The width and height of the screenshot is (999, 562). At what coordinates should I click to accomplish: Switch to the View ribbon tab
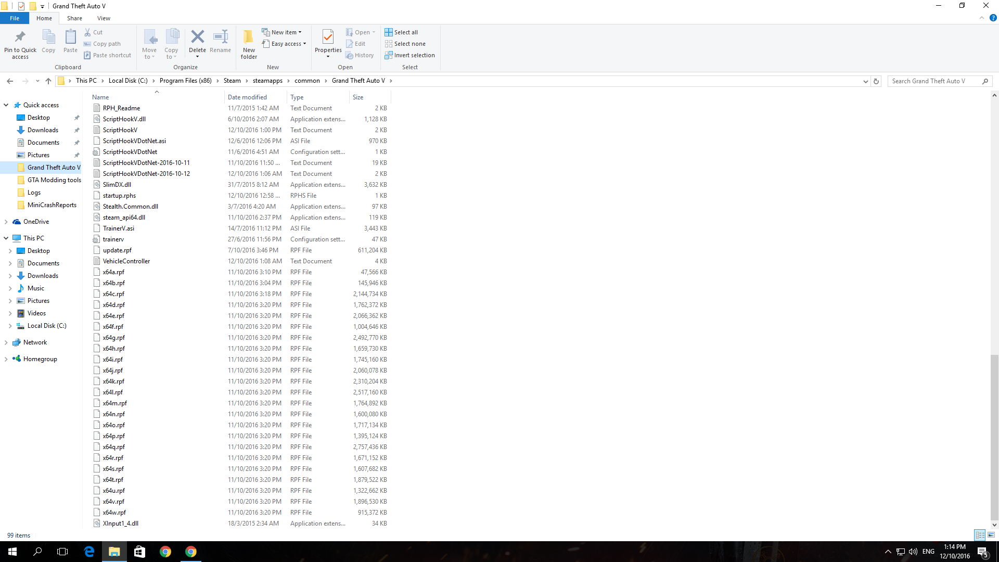coord(104,18)
